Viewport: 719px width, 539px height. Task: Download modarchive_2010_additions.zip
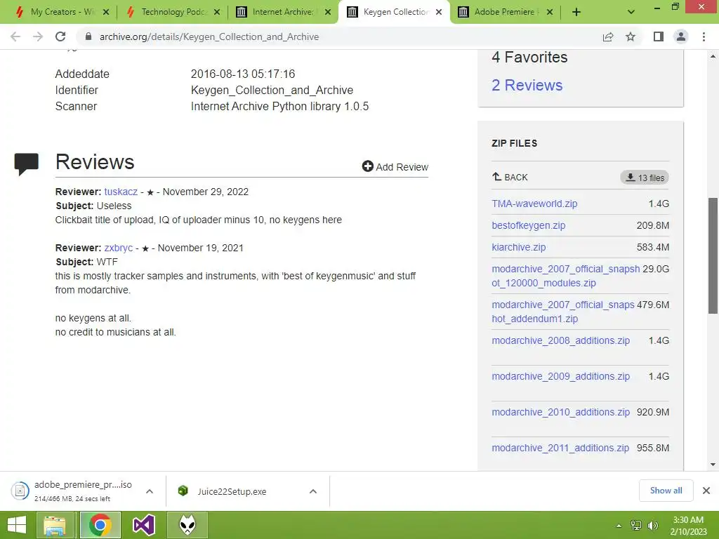tap(560, 412)
